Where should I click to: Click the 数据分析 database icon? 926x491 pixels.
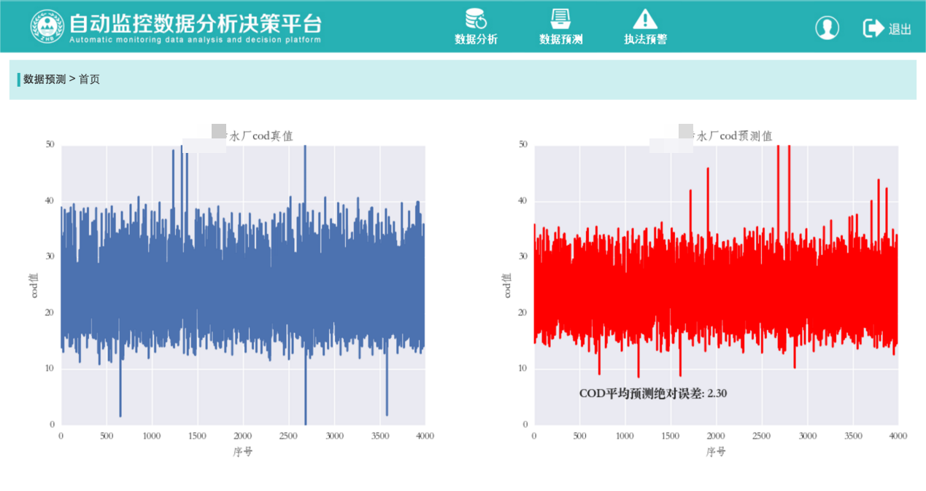coord(476,18)
